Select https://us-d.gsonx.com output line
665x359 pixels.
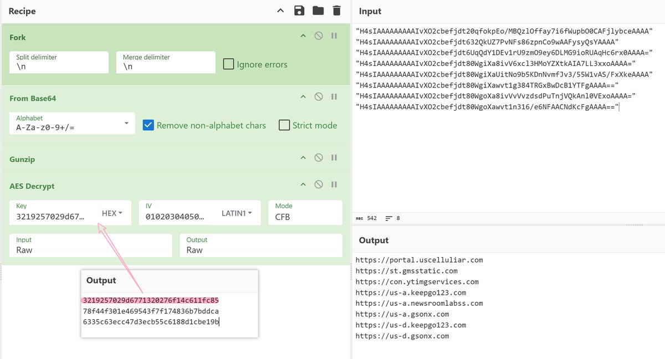pos(402,336)
